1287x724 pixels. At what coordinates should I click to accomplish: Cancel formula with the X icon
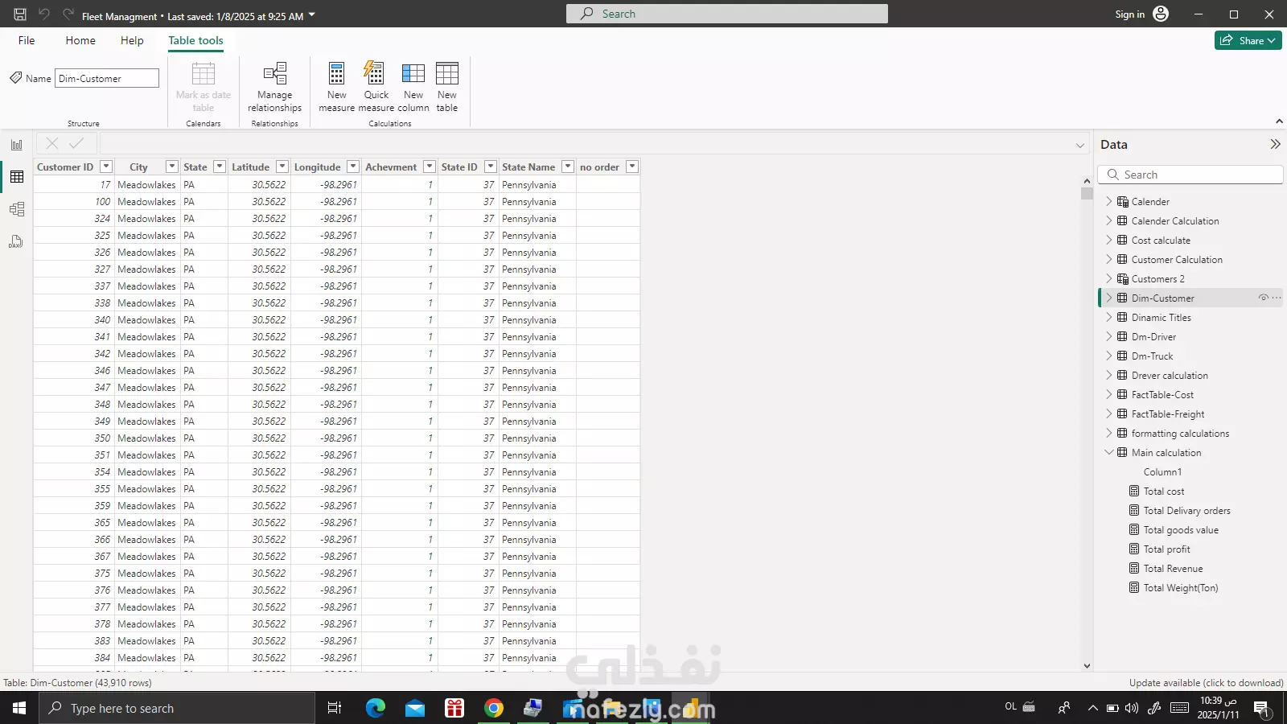pyautogui.click(x=52, y=143)
